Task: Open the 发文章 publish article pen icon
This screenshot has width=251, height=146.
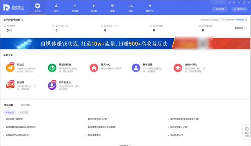Action: coord(75,6)
